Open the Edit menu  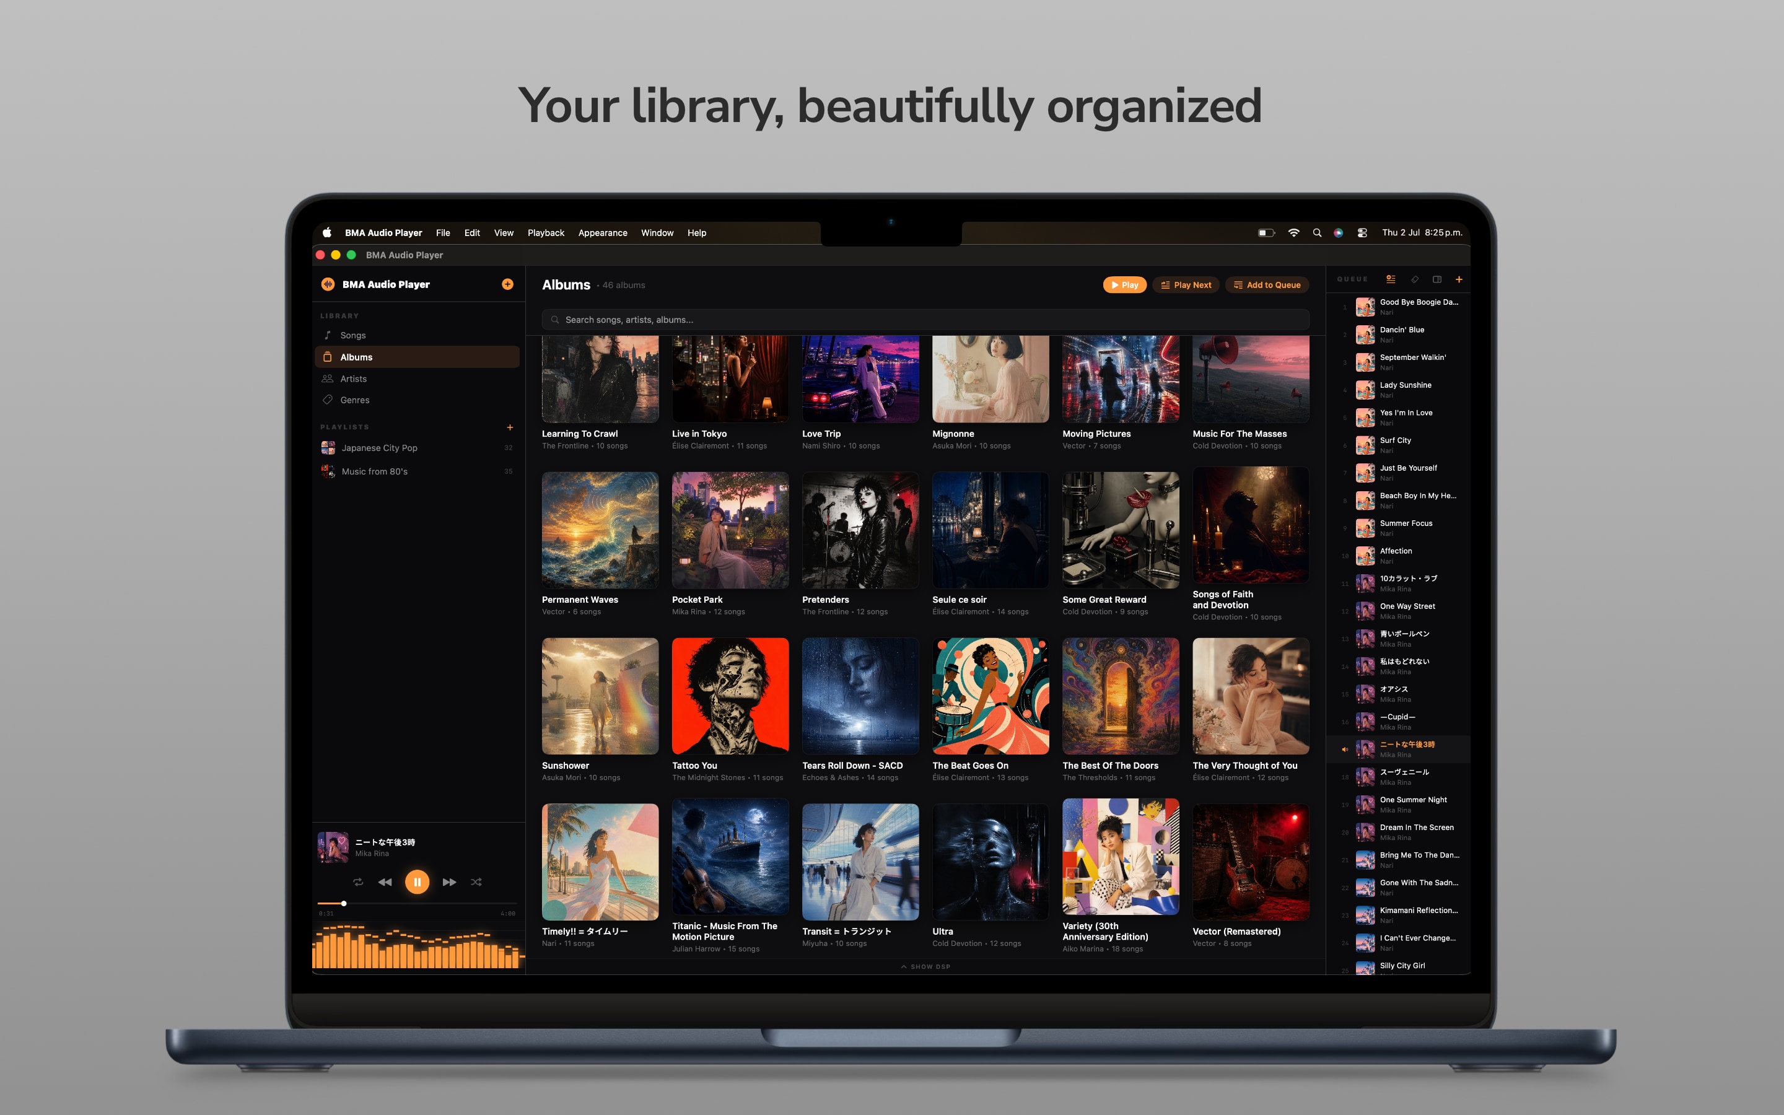[472, 232]
